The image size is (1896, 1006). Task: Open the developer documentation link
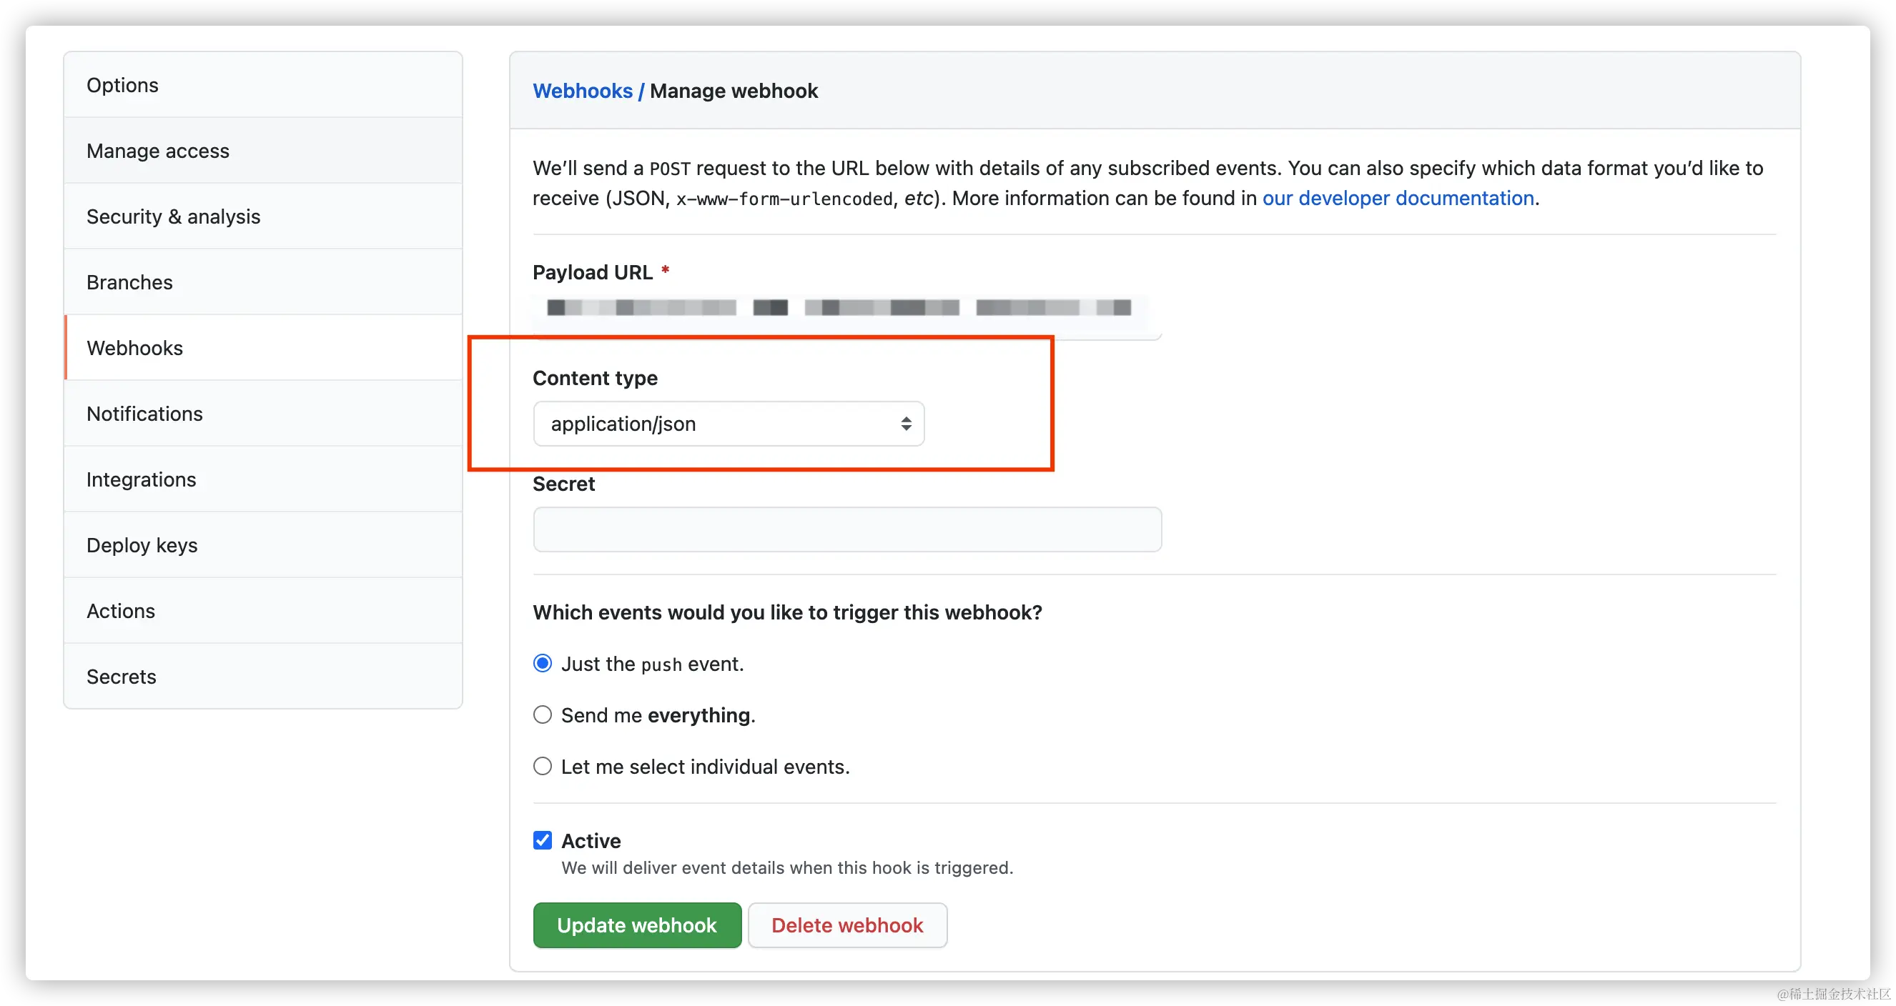pyautogui.click(x=1398, y=198)
